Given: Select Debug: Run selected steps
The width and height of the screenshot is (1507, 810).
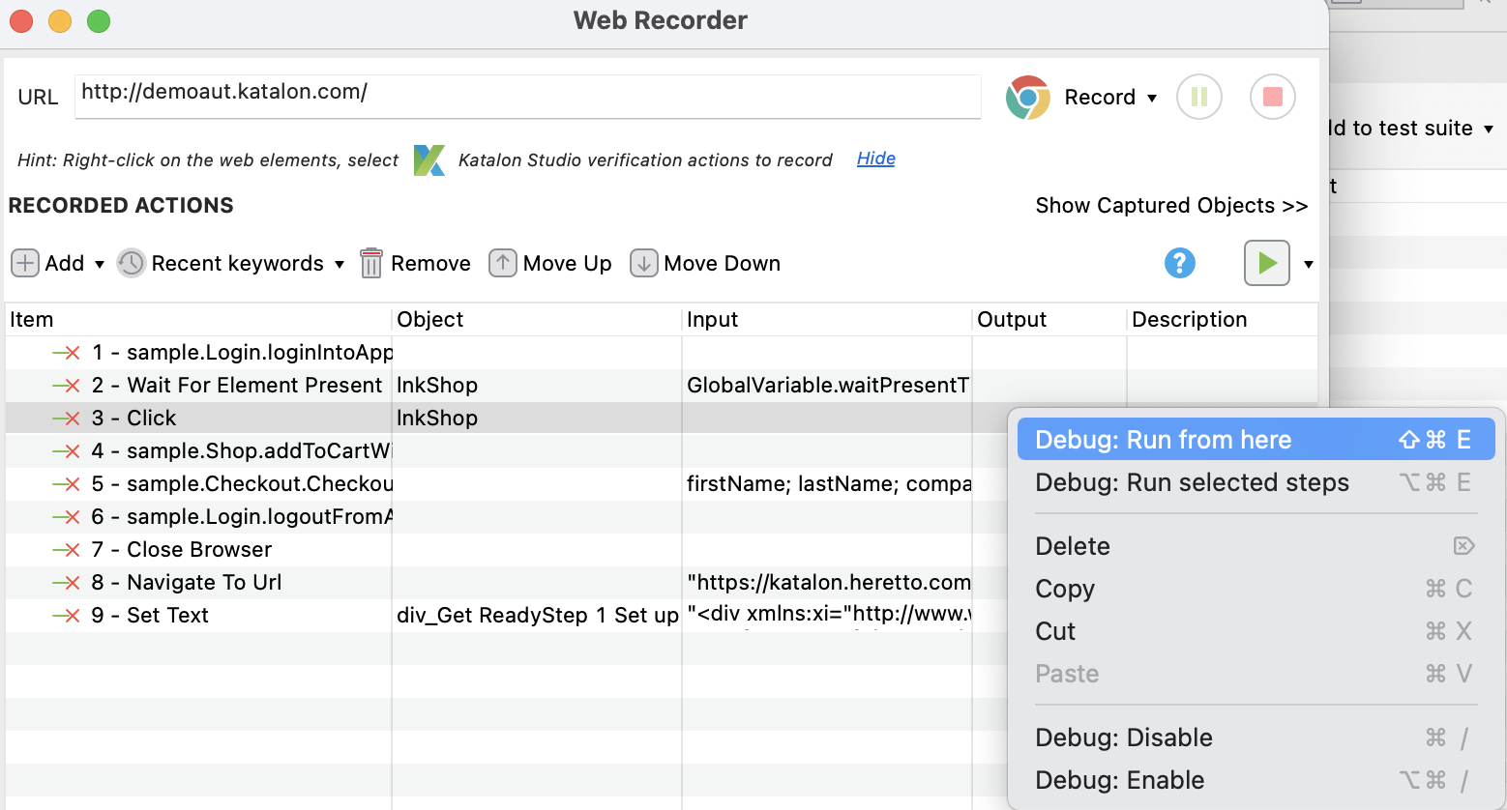Looking at the screenshot, I should [1192, 482].
